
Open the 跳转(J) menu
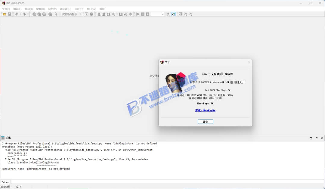coord(29,9)
